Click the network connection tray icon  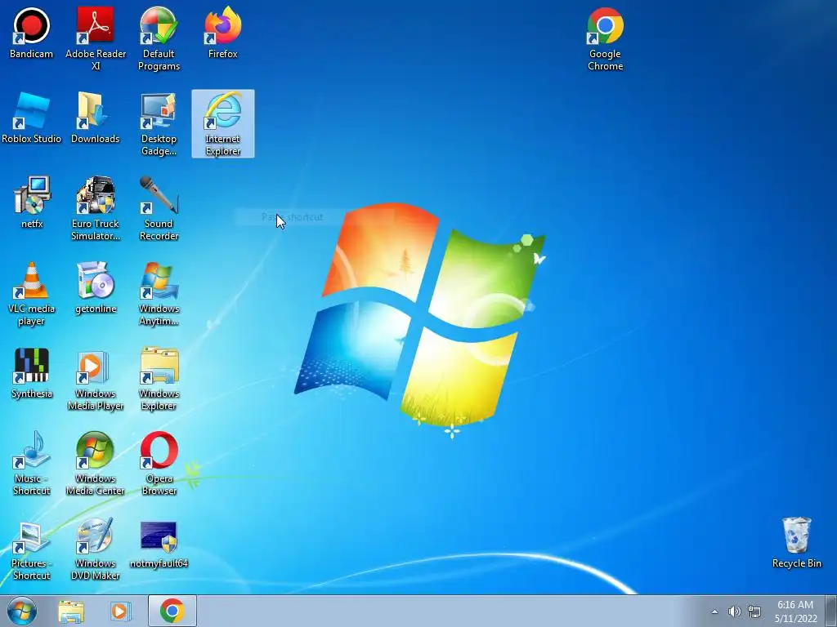pyautogui.click(x=754, y=611)
